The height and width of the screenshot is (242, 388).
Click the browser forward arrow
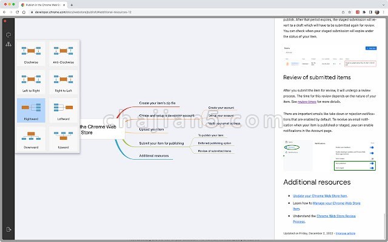tap(11, 12)
